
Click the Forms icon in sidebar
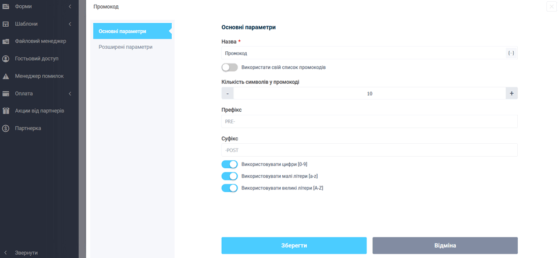(x=6, y=6)
